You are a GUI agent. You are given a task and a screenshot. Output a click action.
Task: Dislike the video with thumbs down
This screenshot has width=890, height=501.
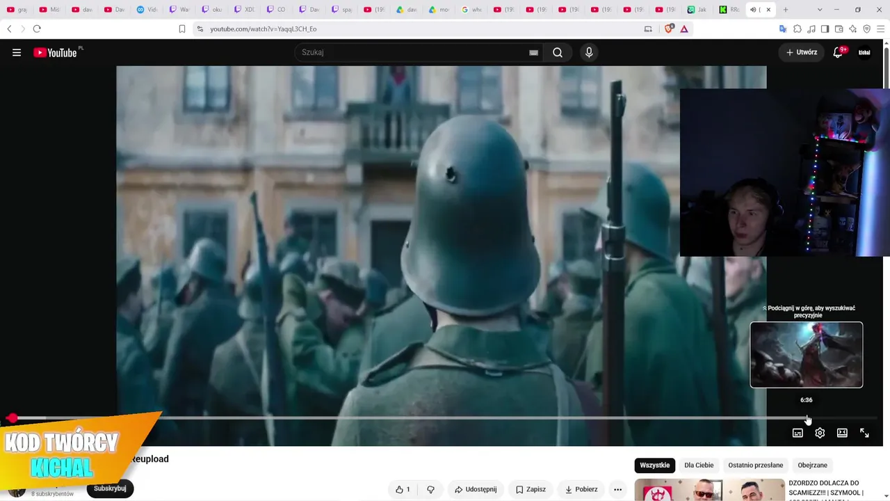coord(430,489)
